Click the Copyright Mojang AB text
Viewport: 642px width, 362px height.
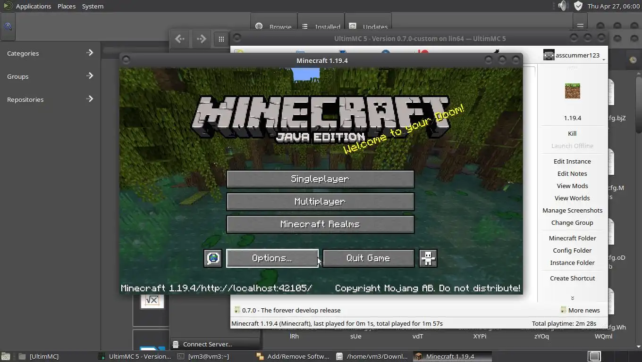[428, 288]
